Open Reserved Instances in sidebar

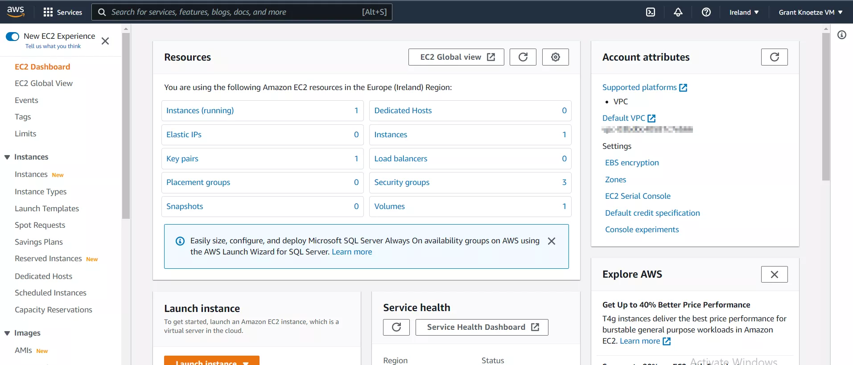(x=48, y=258)
